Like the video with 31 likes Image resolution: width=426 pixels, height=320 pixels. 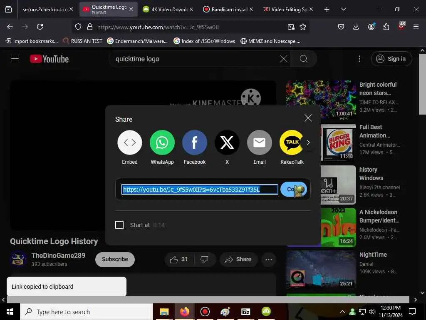pos(179,259)
